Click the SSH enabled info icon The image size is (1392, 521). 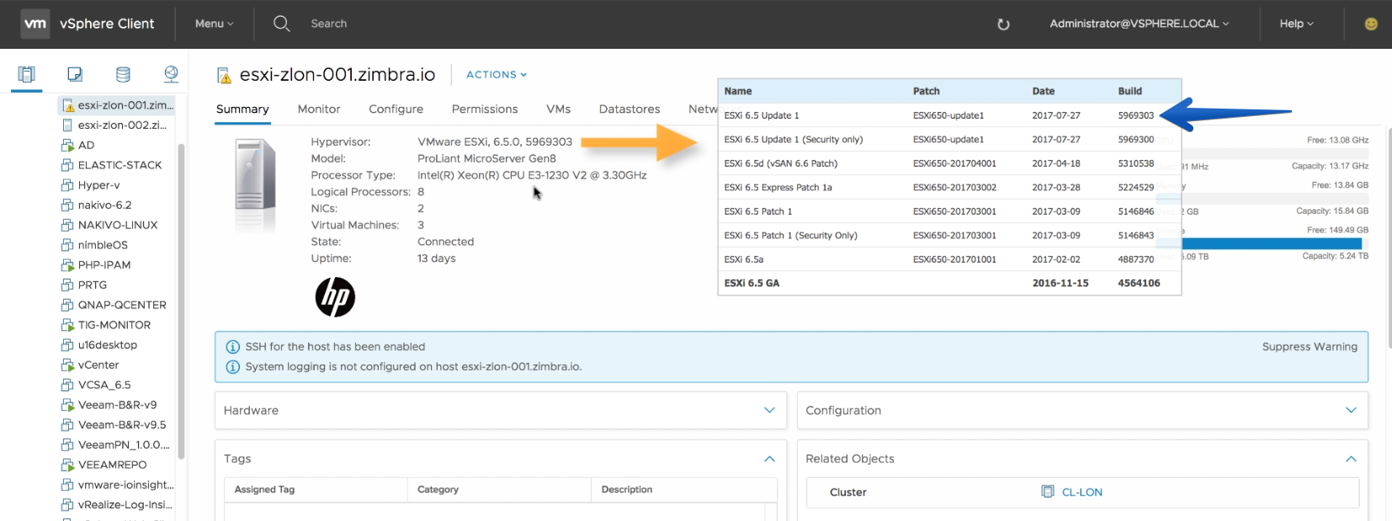[x=233, y=347]
